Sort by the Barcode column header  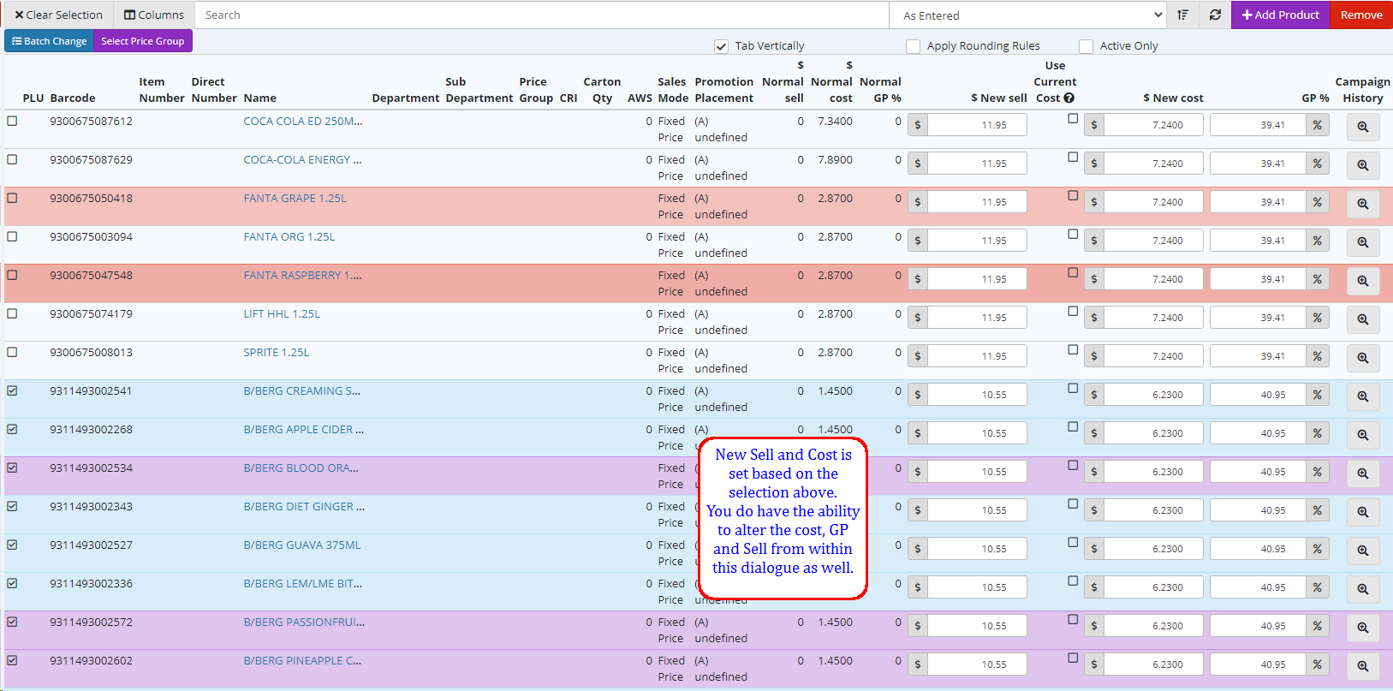pyautogui.click(x=73, y=98)
